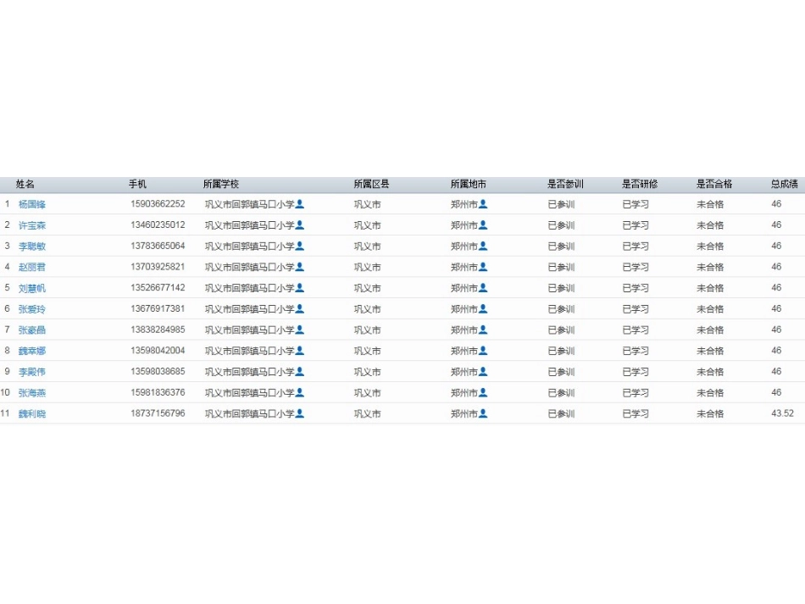Click the 郑州市 person icon in row 8
This screenshot has height=604, width=805.
tap(483, 351)
